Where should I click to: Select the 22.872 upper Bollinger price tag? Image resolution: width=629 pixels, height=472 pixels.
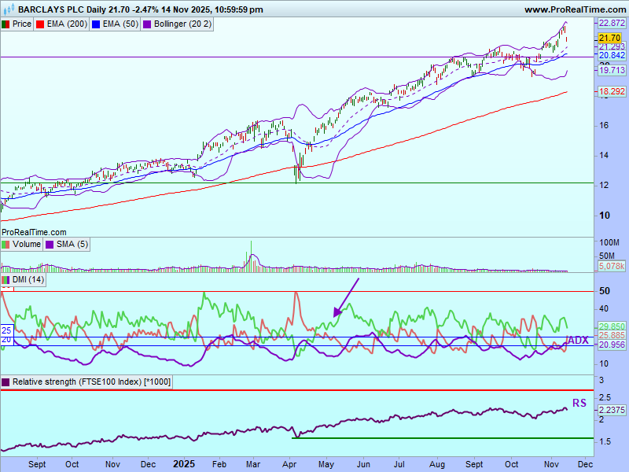pyautogui.click(x=612, y=24)
